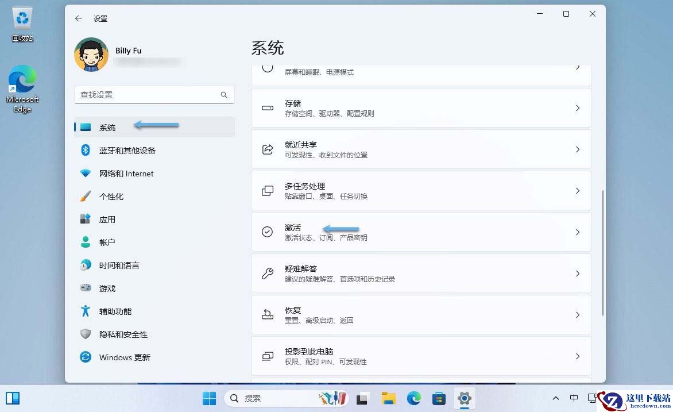Viewport: 673px width, 412px height.
Task: Open the 激活 settings card
Action: [x=421, y=232]
